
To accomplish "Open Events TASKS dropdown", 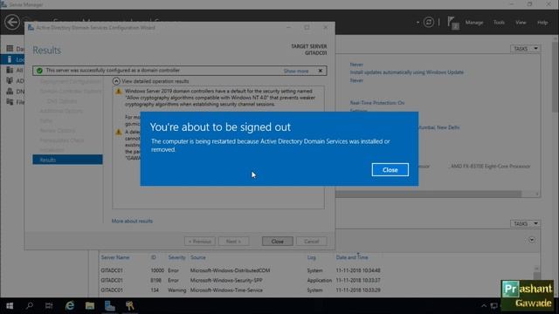I will tap(525, 223).
